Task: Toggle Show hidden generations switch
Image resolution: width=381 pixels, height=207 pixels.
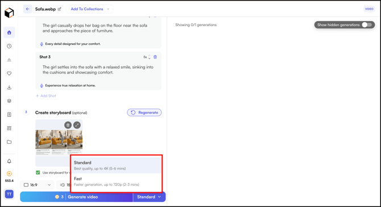Action: (367, 25)
